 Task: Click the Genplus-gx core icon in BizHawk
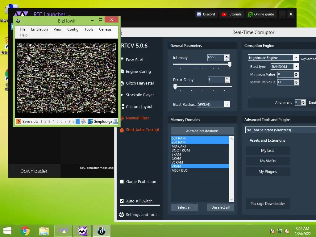pyautogui.click(x=90, y=121)
